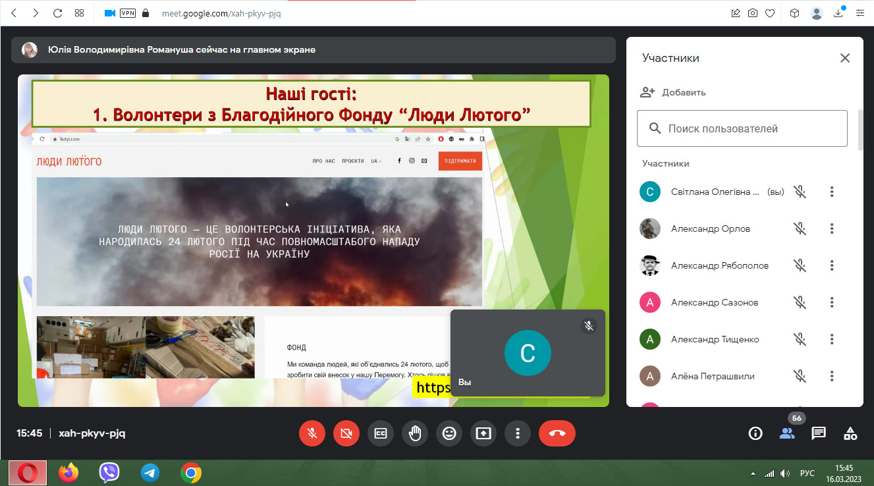Viewport: 874px width, 486px height.
Task: Open the system tray volume icon
Action: [x=784, y=473]
